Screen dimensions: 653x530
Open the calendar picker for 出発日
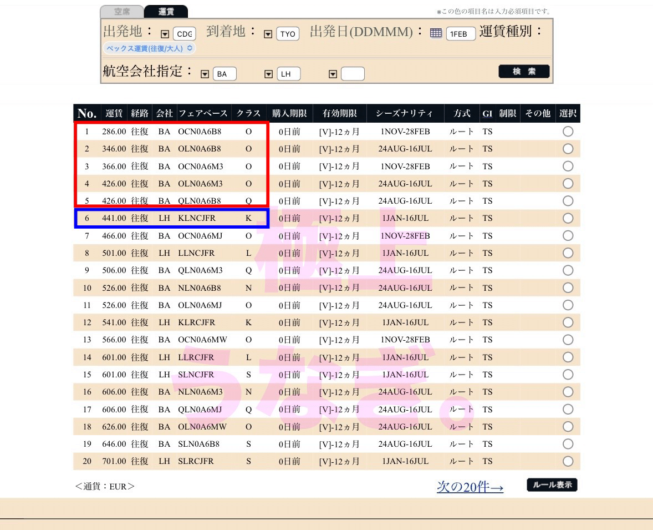coord(436,33)
